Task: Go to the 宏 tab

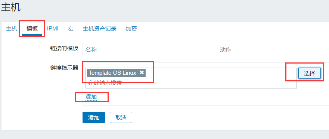Action: (x=71, y=29)
